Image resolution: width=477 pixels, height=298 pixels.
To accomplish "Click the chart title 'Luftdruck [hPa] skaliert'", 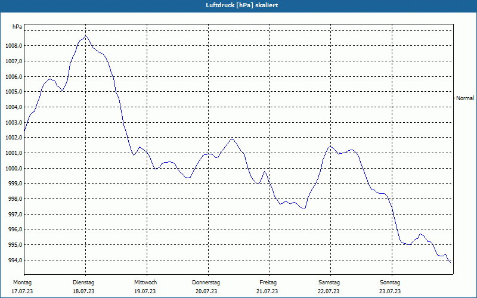I will click(x=242, y=5).
